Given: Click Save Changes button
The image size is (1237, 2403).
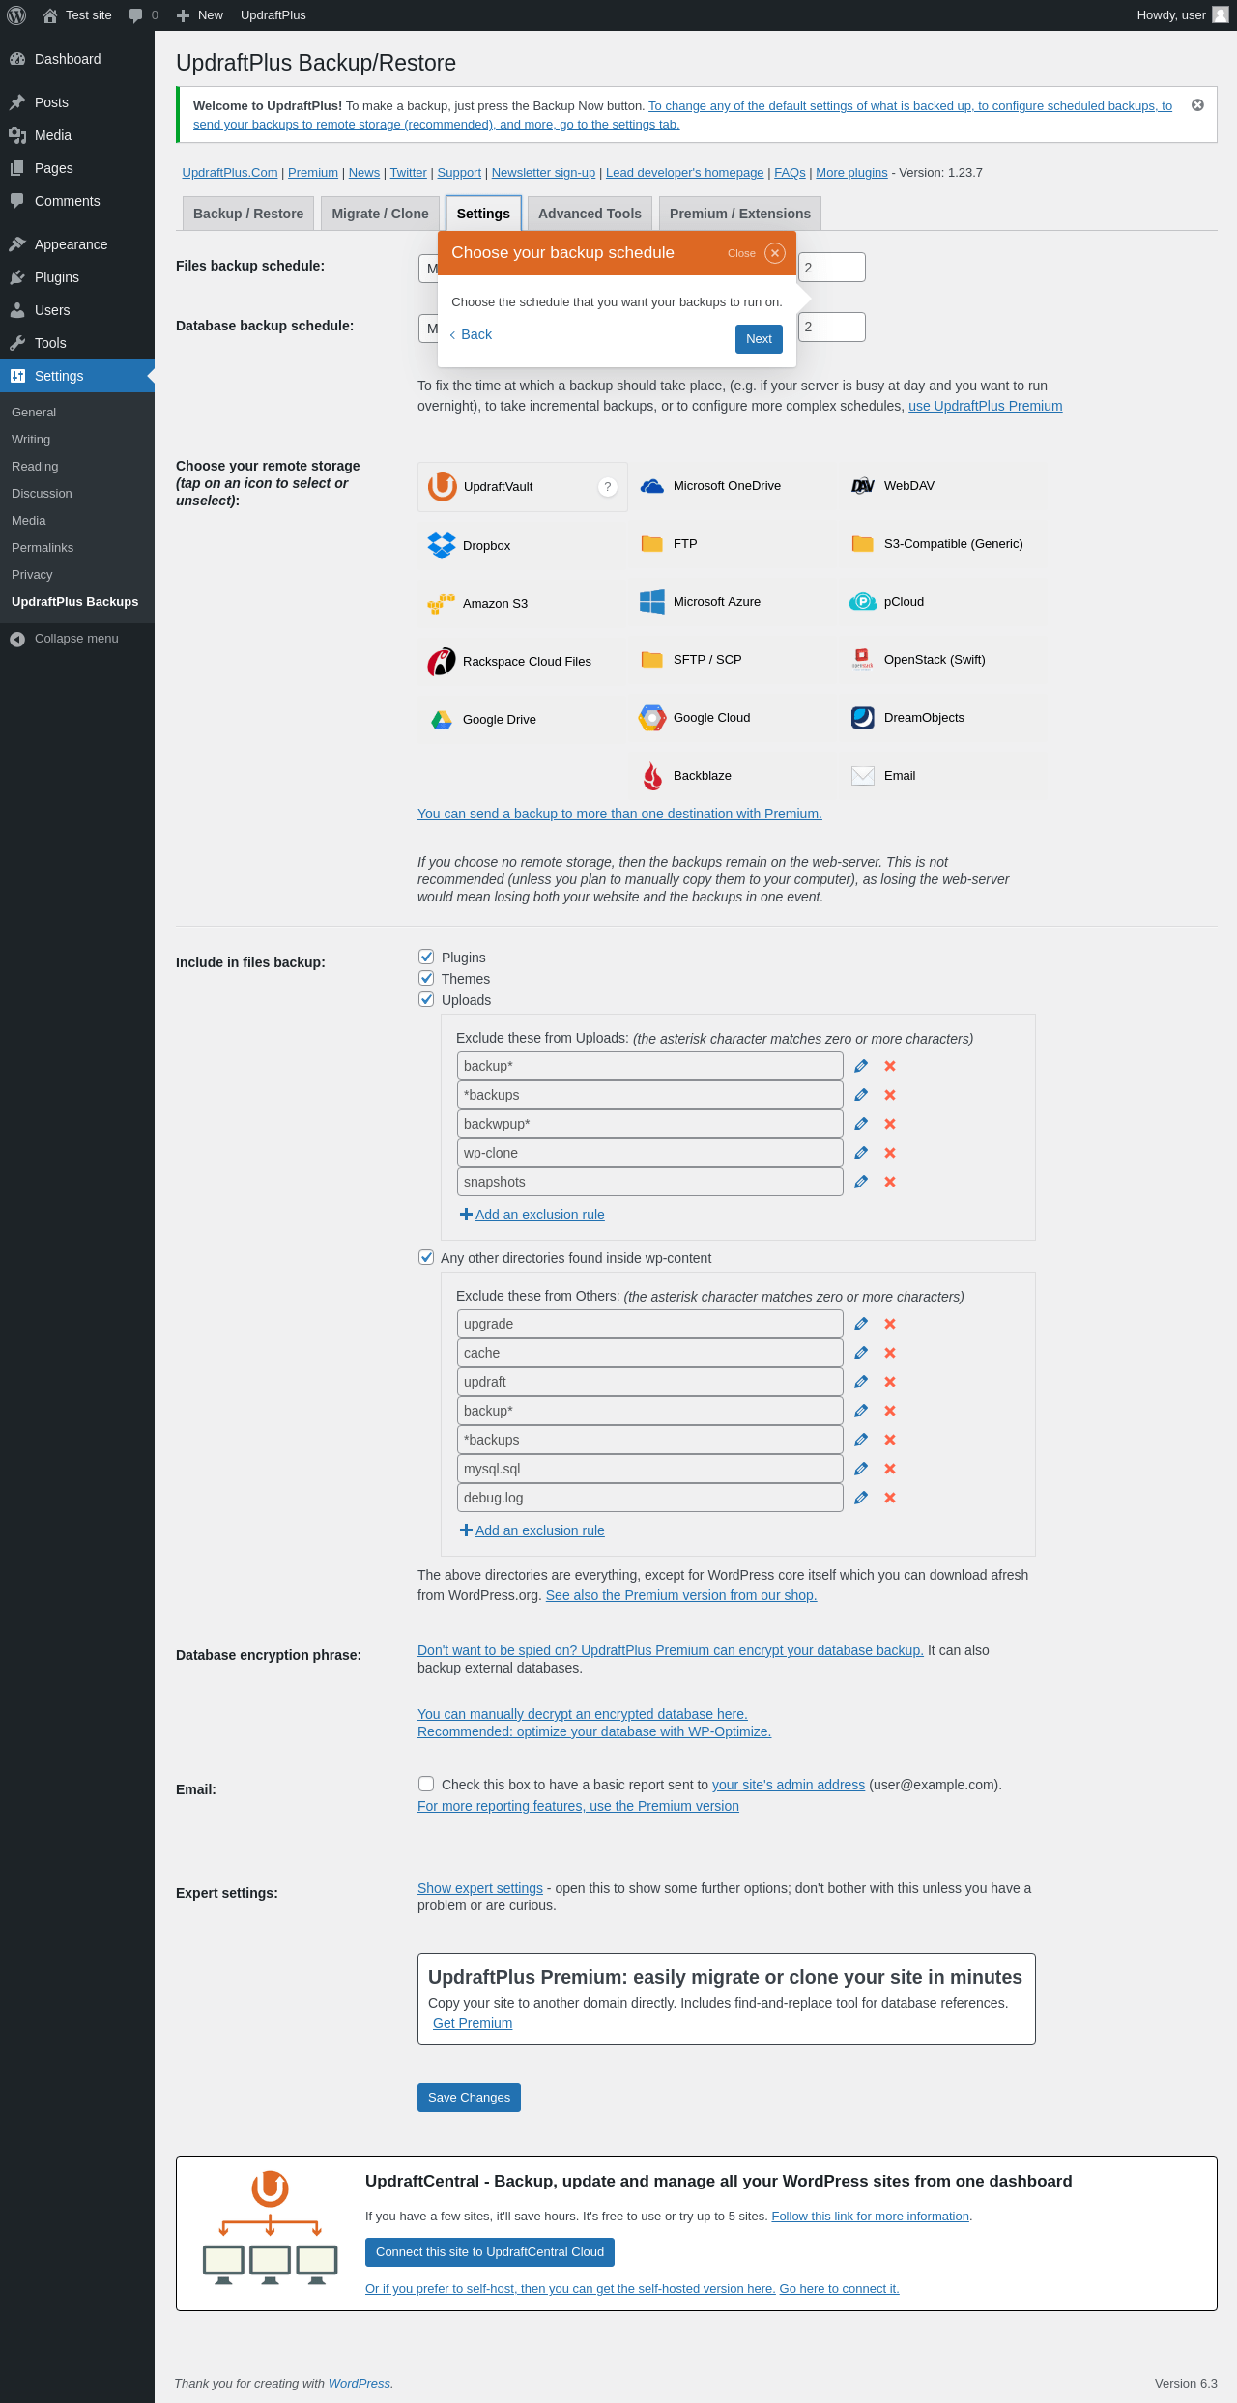Looking at the screenshot, I should pyautogui.click(x=469, y=2098).
